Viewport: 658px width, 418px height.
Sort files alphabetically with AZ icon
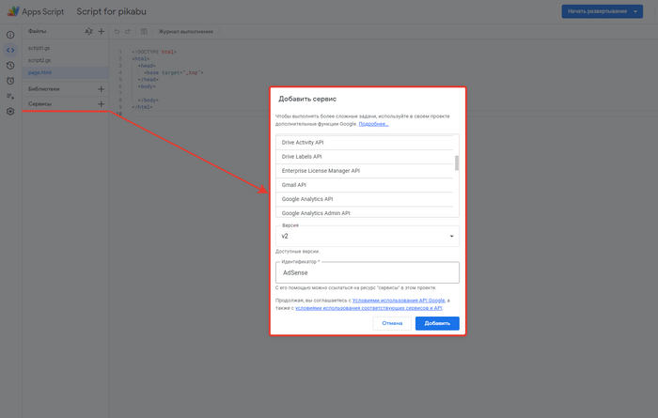[x=88, y=31]
